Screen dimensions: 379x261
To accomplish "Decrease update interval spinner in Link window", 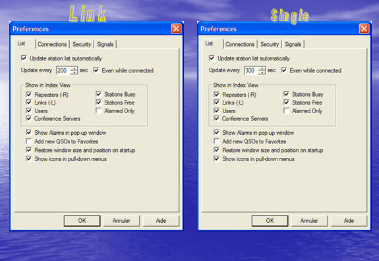I will (x=74, y=72).
